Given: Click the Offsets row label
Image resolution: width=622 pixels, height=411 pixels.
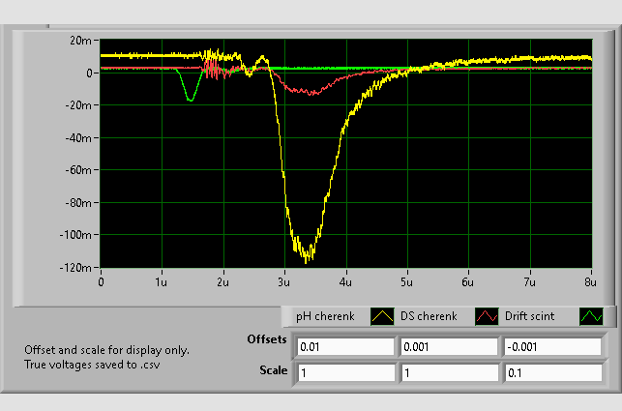Looking at the screenshot, I should tap(267, 341).
